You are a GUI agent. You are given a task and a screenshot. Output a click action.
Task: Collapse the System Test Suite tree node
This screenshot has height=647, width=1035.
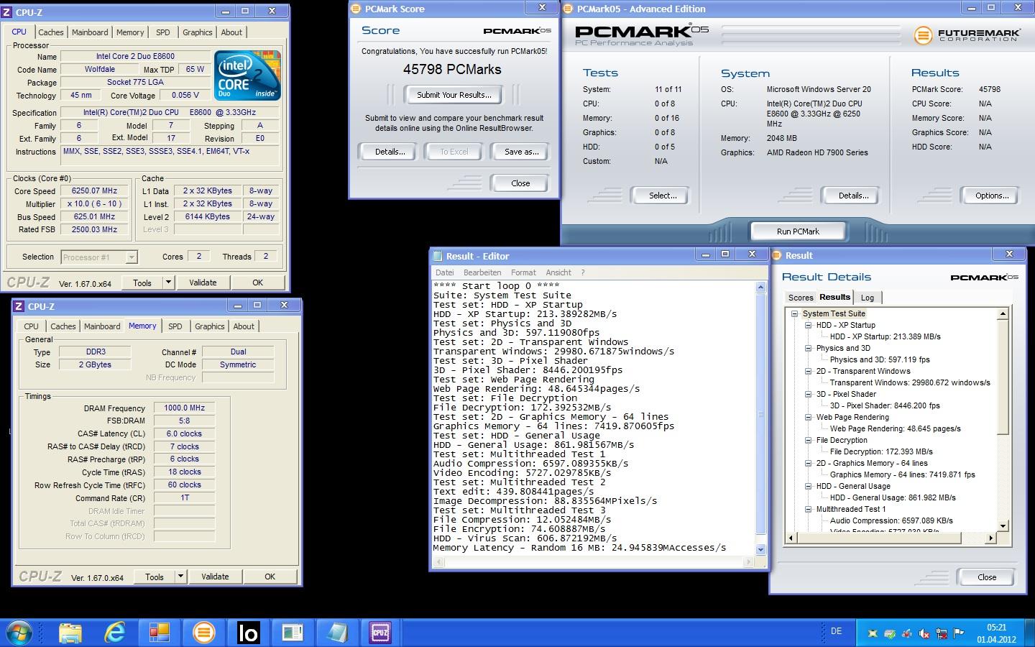pyautogui.click(x=794, y=313)
